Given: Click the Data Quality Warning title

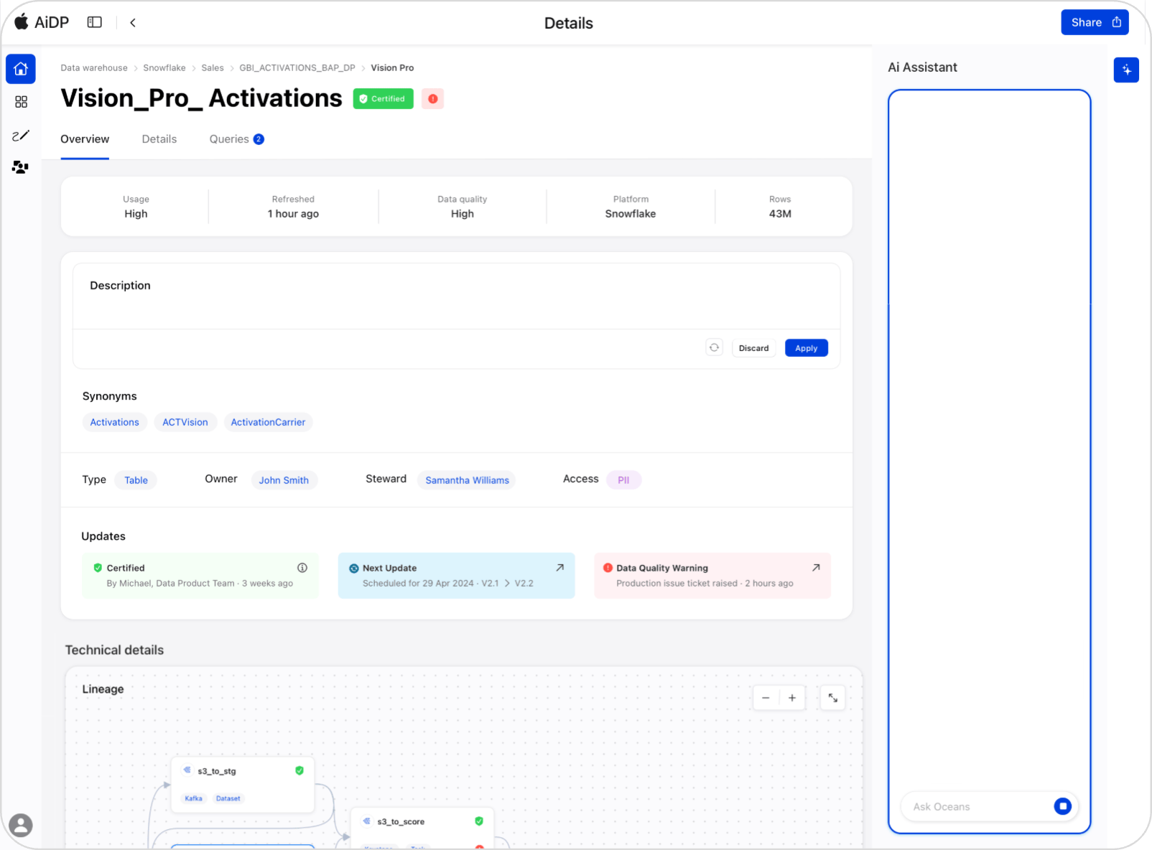Looking at the screenshot, I should [662, 568].
